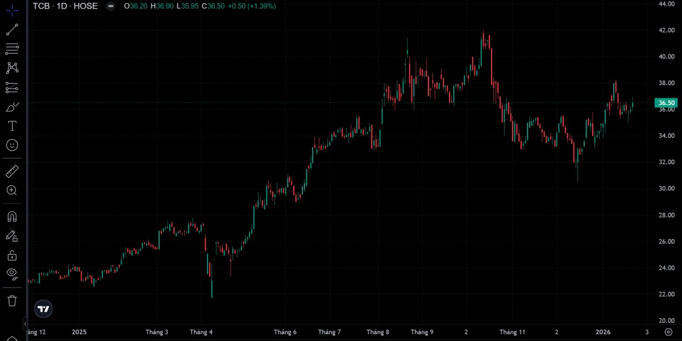Image resolution: width=682 pixels, height=341 pixels.
Task: Click the TCB 1D HOSE symbol title
Action: tap(65, 6)
